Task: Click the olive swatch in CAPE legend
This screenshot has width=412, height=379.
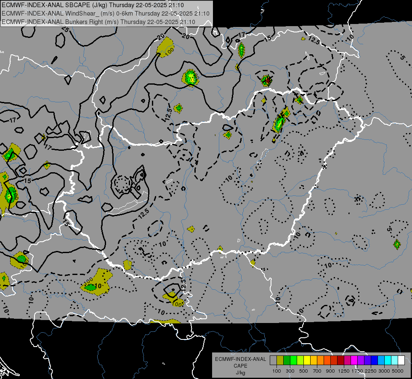Action: click(280, 360)
